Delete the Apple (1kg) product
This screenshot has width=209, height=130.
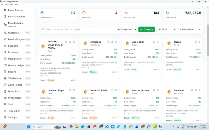[x=158, y=42]
